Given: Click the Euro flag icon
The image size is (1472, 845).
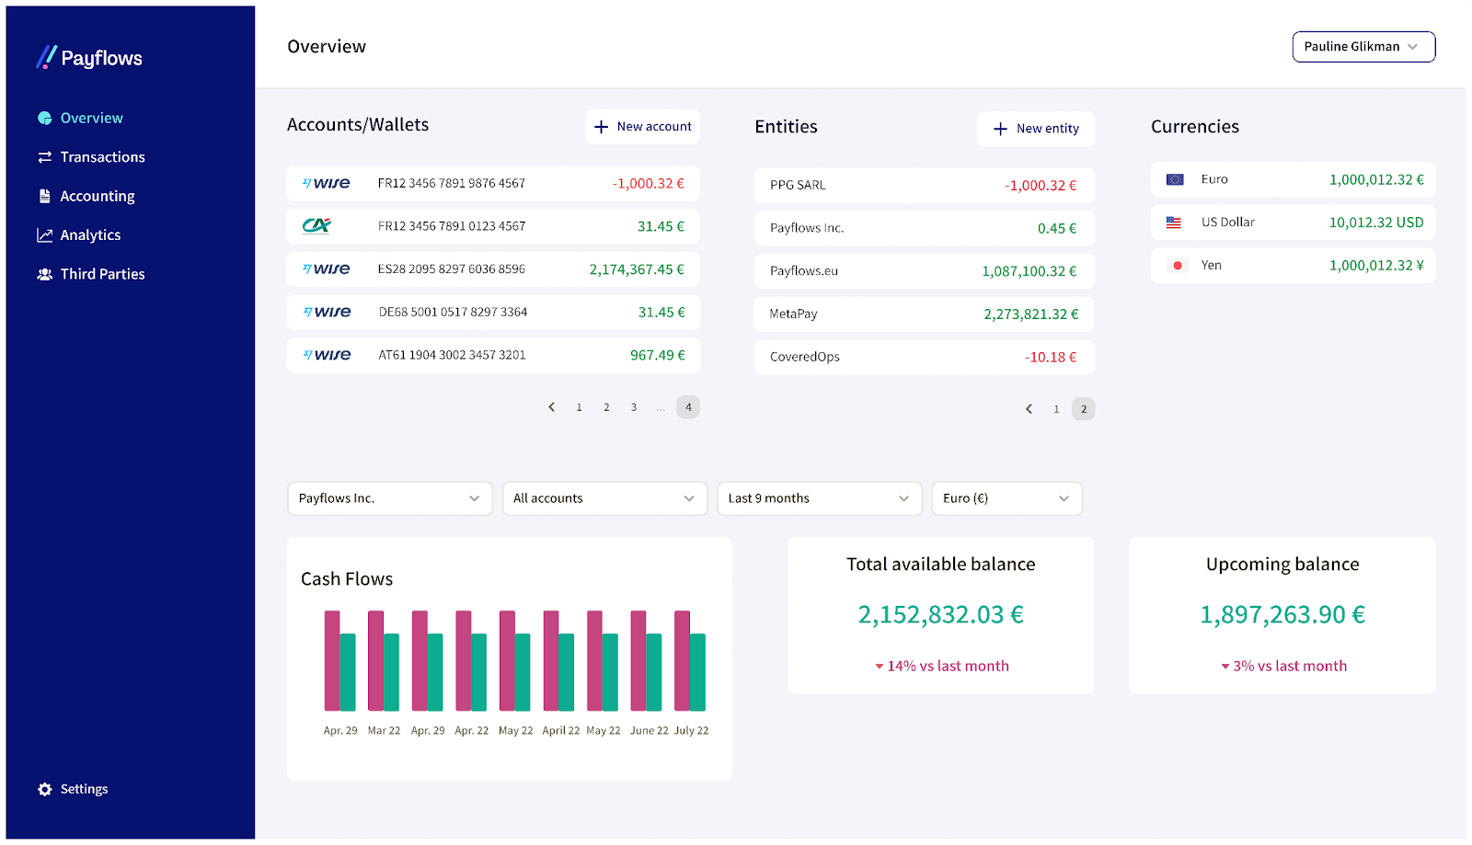Looking at the screenshot, I should (x=1175, y=179).
